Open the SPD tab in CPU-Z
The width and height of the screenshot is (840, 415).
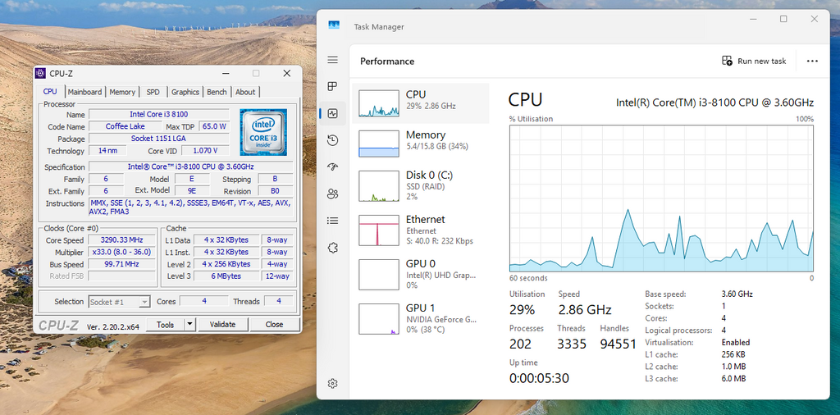pyautogui.click(x=153, y=92)
